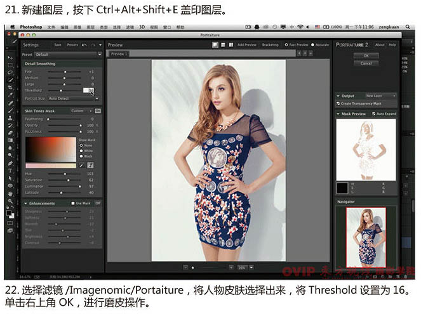Toggle Skin Tones Mask On button

point(98,111)
